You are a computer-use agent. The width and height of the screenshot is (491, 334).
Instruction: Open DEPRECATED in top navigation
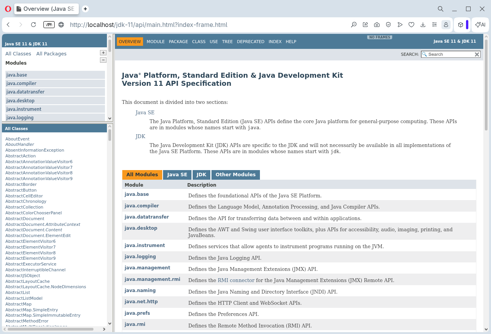(x=251, y=42)
